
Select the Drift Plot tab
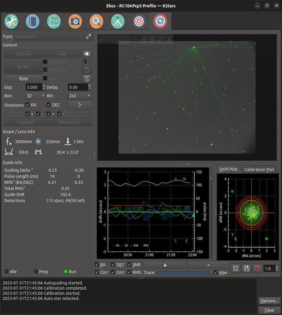tap(229, 169)
